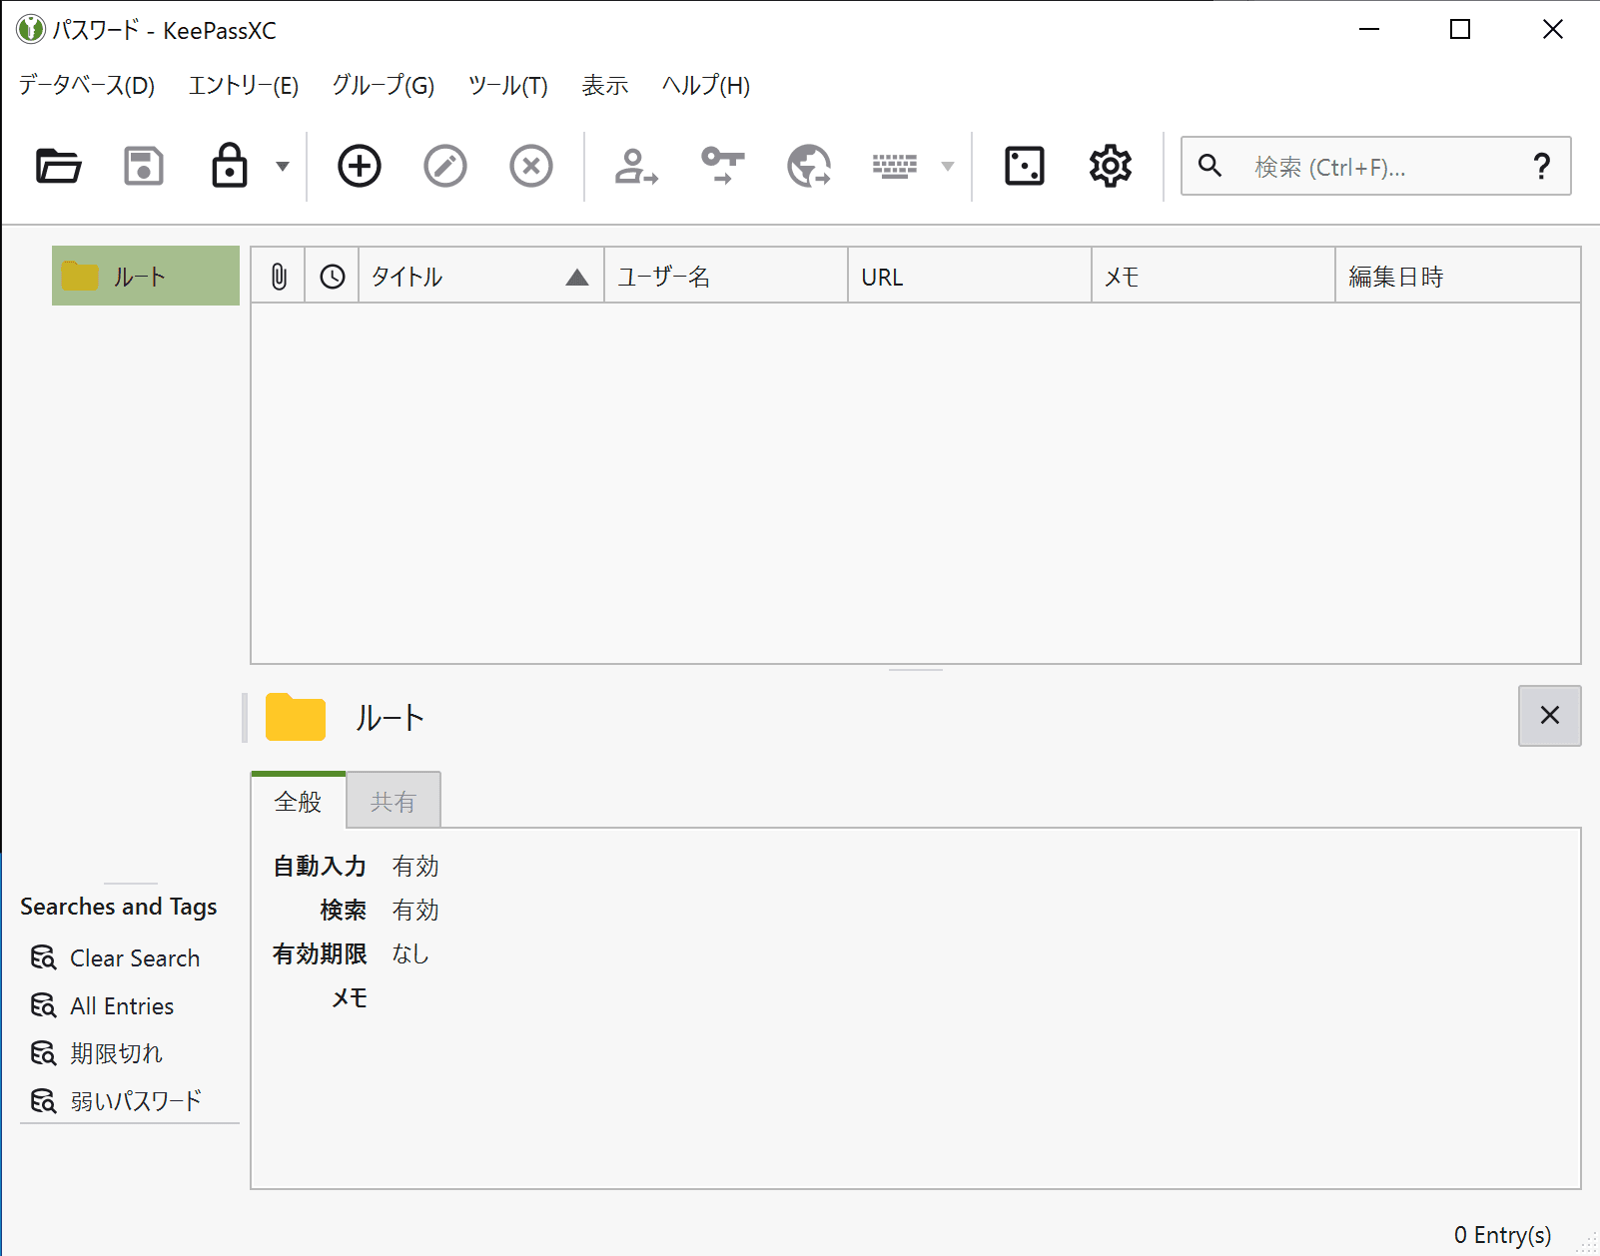Open password generator dice icon
The height and width of the screenshot is (1256, 1600).
(x=1025, y=166)
